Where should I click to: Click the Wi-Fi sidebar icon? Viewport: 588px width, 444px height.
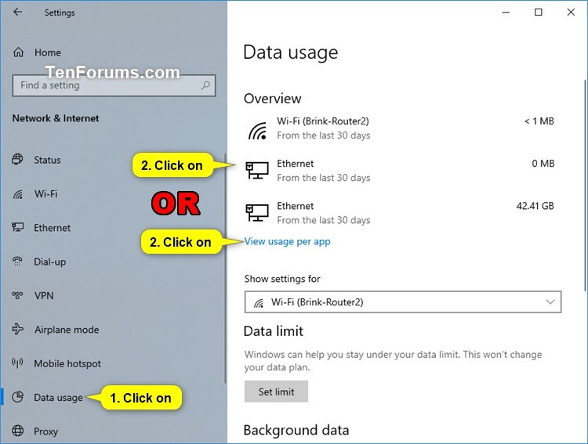click(17, 194)
